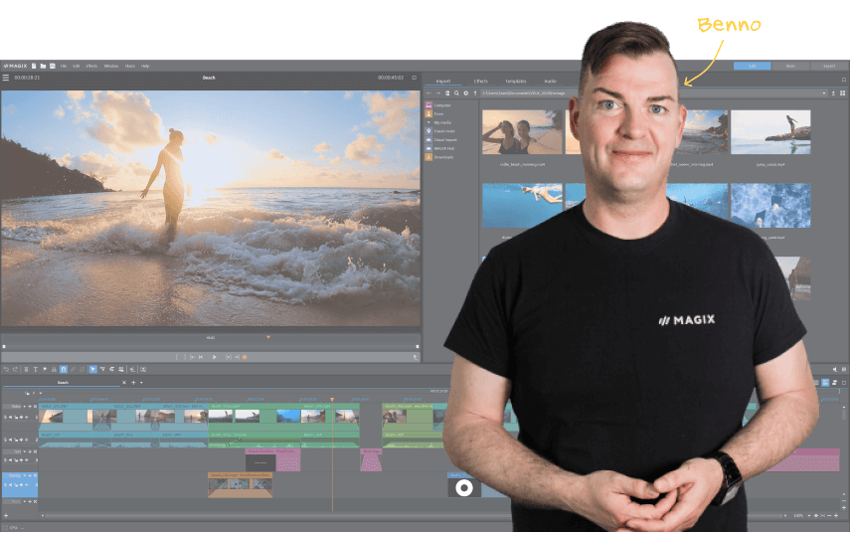Switch media browser to grid view icon
851x533 pixels.
(842, 93)
